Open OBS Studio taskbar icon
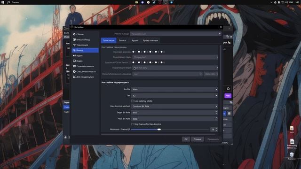301x169 pixels. [166, 2]
